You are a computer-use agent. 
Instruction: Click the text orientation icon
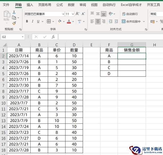tap(111, 13)
